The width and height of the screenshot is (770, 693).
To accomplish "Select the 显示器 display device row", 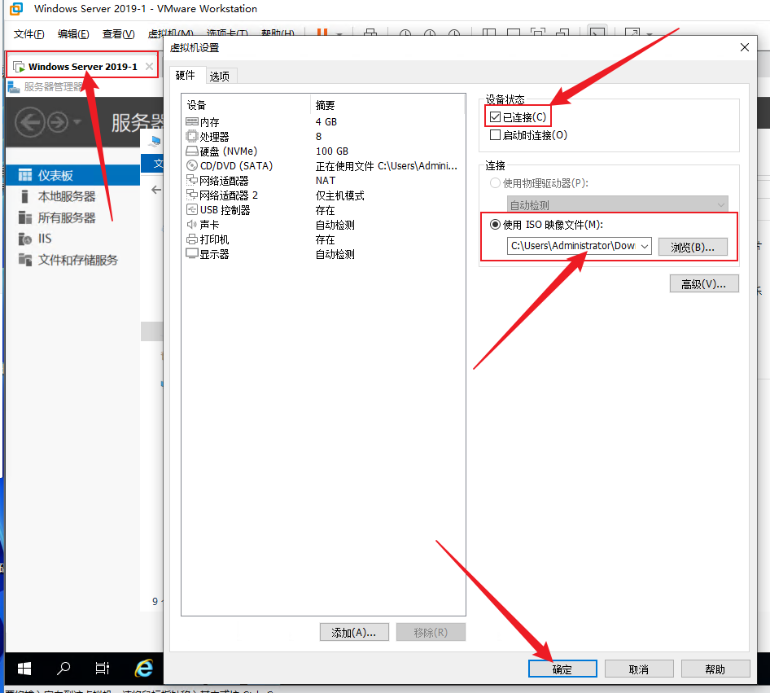I will [322, 254].
